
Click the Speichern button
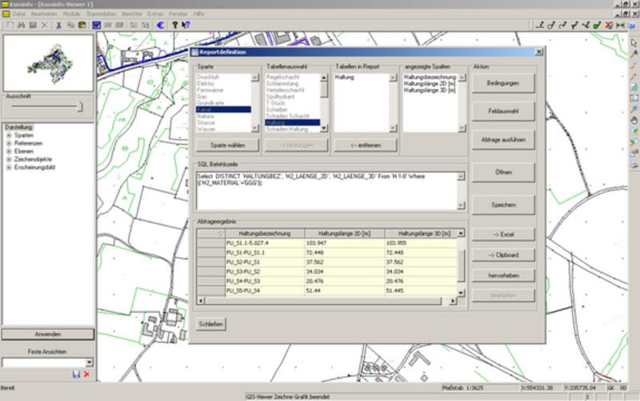[x=503, y=205]
